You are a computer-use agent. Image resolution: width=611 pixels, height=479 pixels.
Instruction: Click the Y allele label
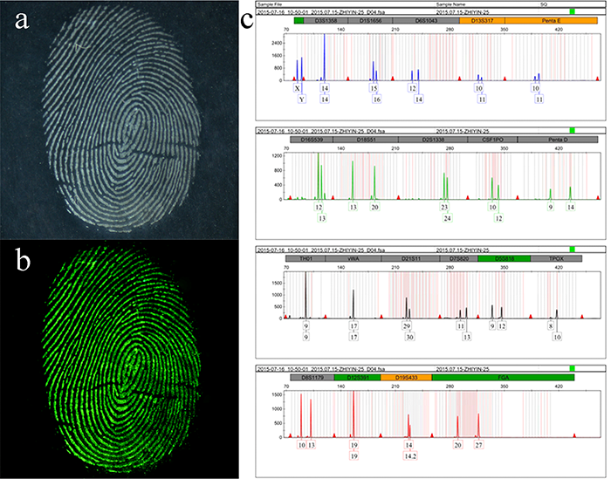[x=302, y=99]
